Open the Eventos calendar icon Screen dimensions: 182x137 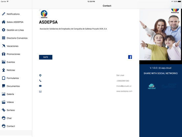4,62
